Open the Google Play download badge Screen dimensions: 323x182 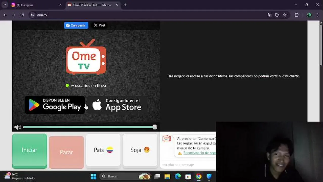pyautogui.click(x=55, y=105)
